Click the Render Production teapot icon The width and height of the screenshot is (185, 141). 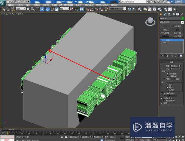click(175, 9)
